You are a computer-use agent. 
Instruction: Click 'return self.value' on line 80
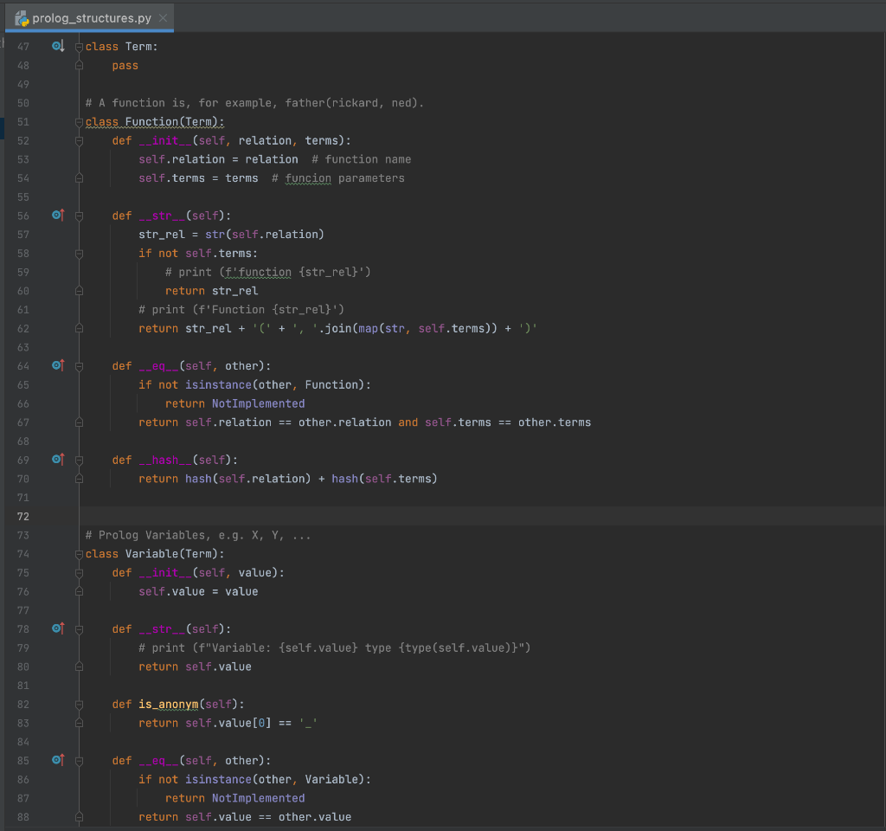coord(195,667)
